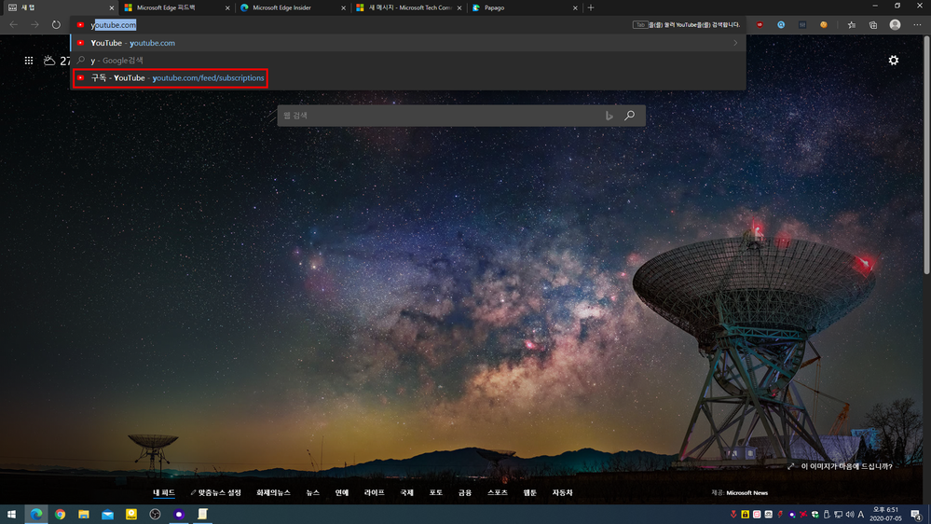
Task: Open the 포토 photo category
Action: pyautogui.click(x=436, y=492)
